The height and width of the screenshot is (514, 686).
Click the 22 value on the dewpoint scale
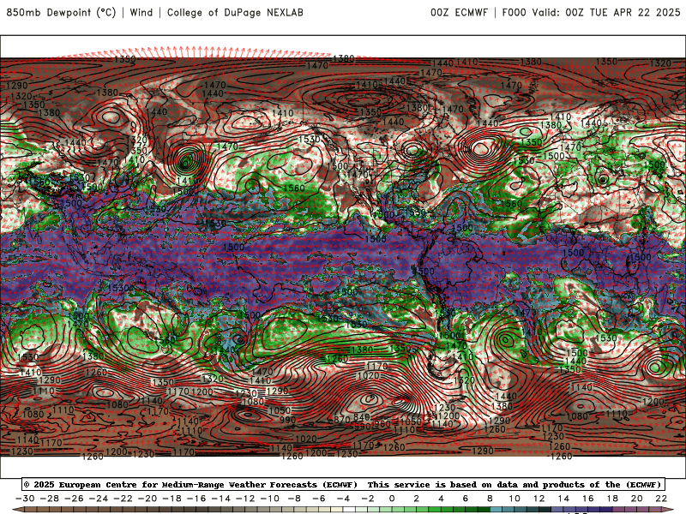tap(661, 499)
